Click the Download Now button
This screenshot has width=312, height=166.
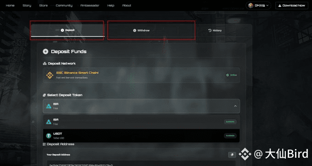pyautogui.click(x=292, y=6)
